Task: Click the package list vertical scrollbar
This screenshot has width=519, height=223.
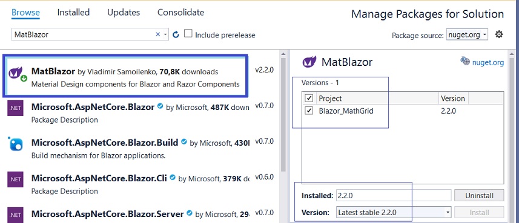Action: pos(283,114)
